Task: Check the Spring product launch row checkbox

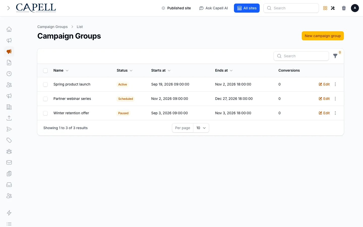Action: tap(45, 84)
